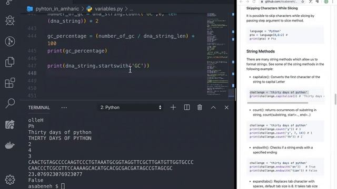Click the challenge.count code block
337x189 pixels.
(x=285, y=131)
